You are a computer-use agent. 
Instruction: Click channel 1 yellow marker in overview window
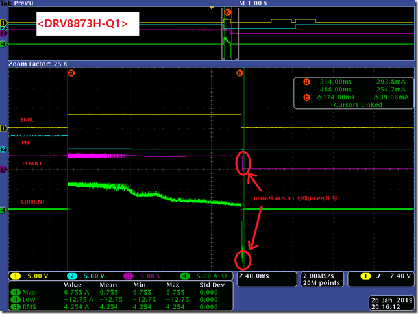click(x=3, y=23)
